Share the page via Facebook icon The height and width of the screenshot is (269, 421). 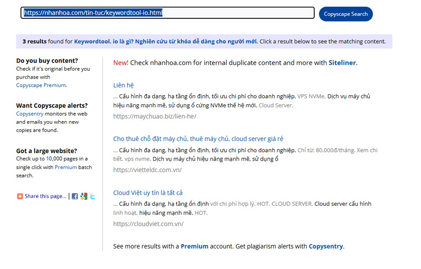[x=75, y=196]
